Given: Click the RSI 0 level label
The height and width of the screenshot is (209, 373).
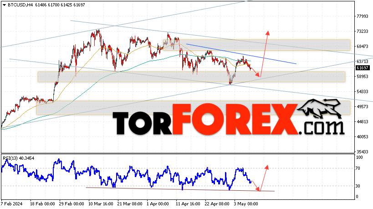Looking at the screenshot, I should point(357,197).
